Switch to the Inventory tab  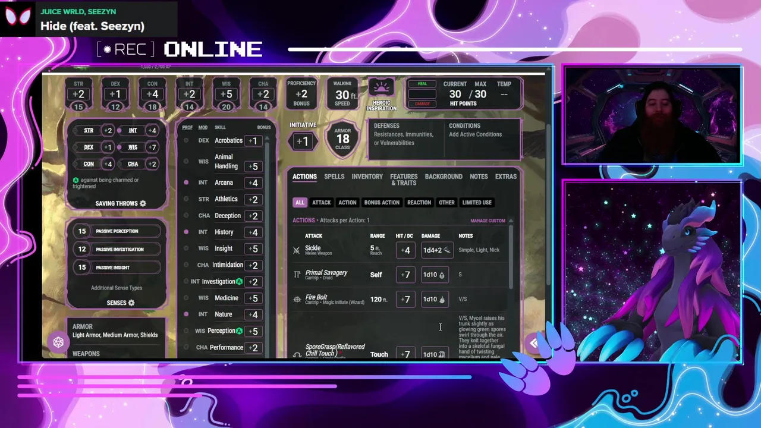pyautogui.click(x=367, y=177)
